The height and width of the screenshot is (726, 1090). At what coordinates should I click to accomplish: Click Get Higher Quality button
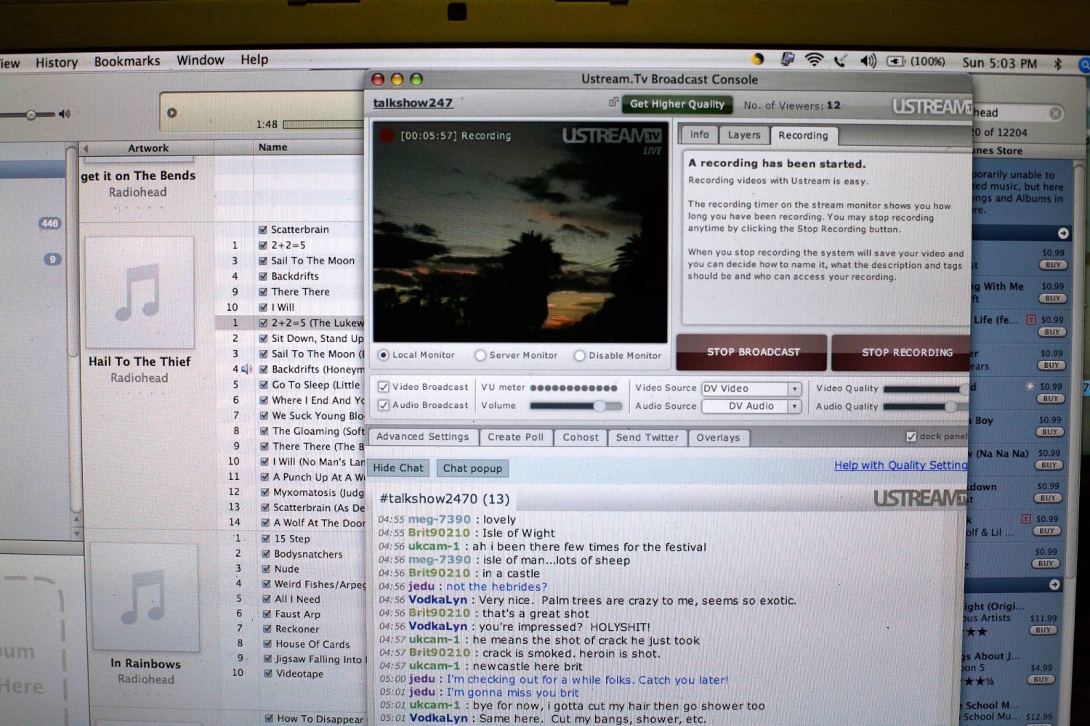click(677, 104)
